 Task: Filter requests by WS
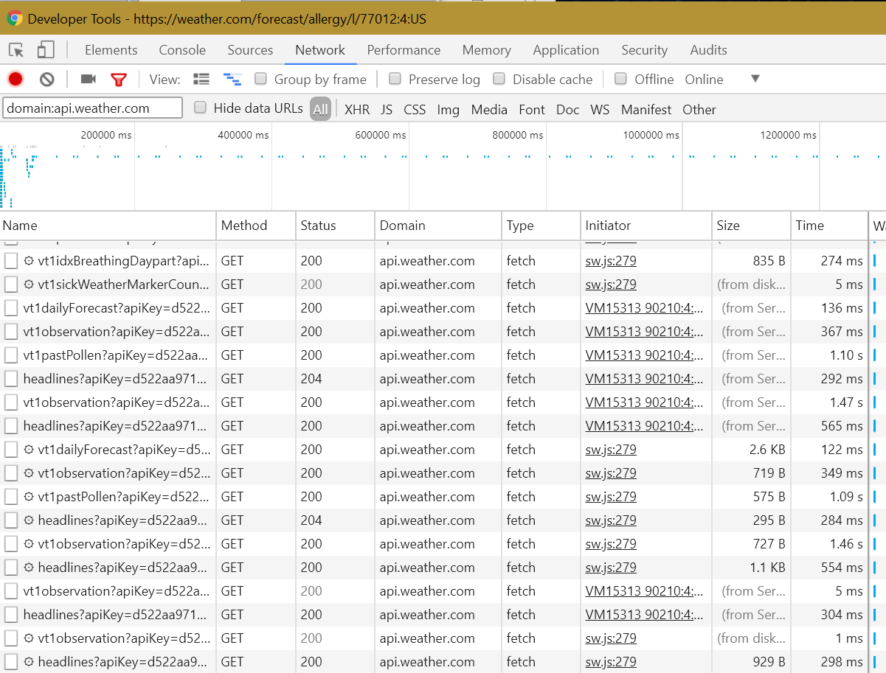click(x=600, y=110)
